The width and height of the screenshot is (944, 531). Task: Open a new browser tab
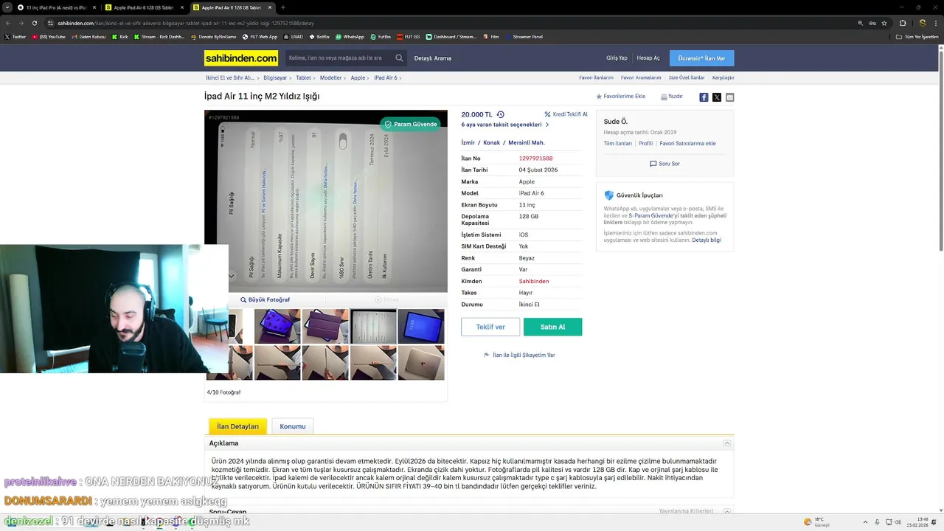[282, 7]
